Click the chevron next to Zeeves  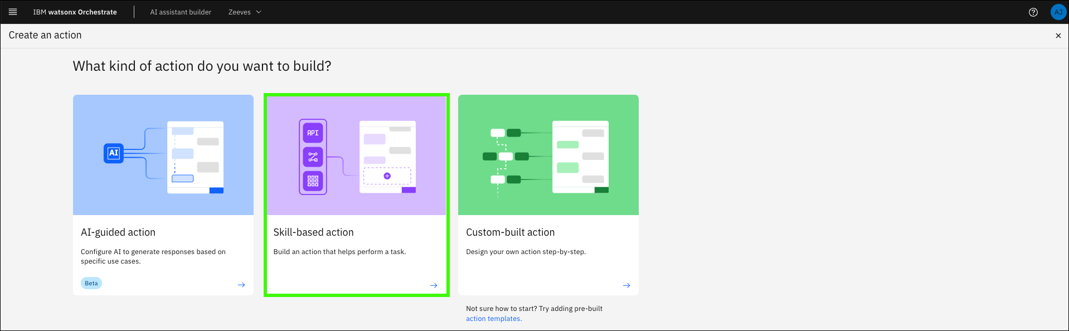[259, 12]
